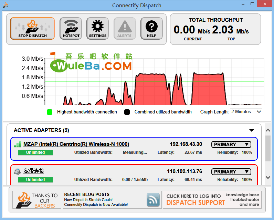Image resolution: width=274 pixels, height=220 pixels.
Task: Open the 'New Dispatch Stretch Goals!' blog post
Action: tap(88, 200)
